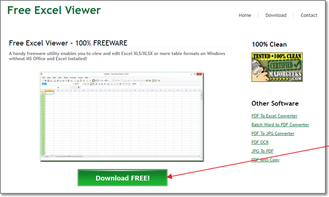Viewport: 329px width, 197px height.
Task: Click the File menu inside the screenshot
Action: [x=44, y=78]
